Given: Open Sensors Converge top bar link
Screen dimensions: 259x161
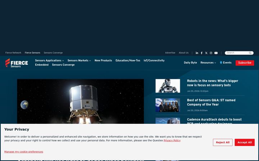Looking at the screenshot, I should (53, 53).
